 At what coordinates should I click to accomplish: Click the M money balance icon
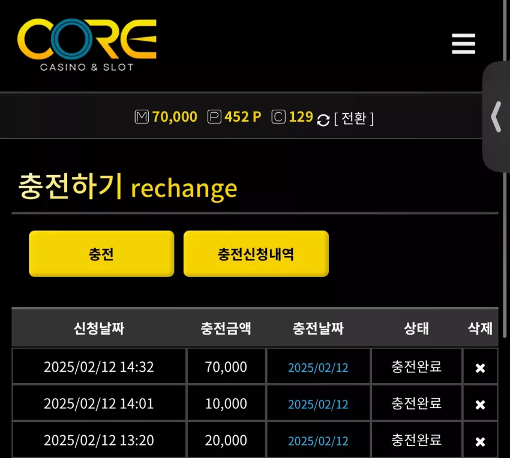pyautogui.click(x=142, y=117)
